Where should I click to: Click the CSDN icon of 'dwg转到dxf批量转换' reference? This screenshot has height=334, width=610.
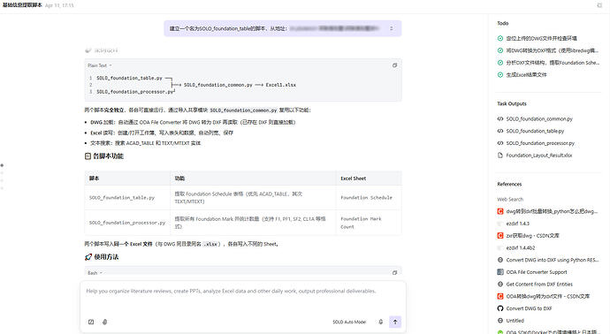pos(500,211)
